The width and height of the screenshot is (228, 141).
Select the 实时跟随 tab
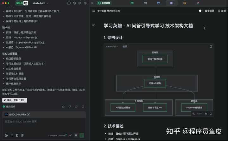pyautogui.click(x=104, y=3)
